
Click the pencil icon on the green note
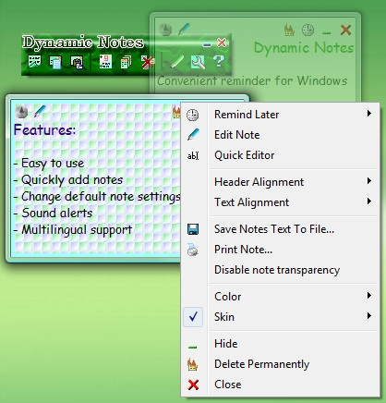tap(184, 29)
